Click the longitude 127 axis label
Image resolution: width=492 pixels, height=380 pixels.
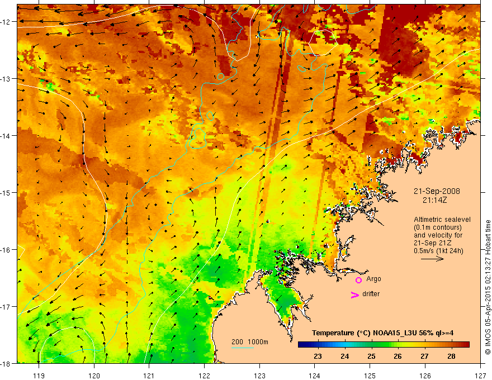pyautogui.click(x=480, y=376)
